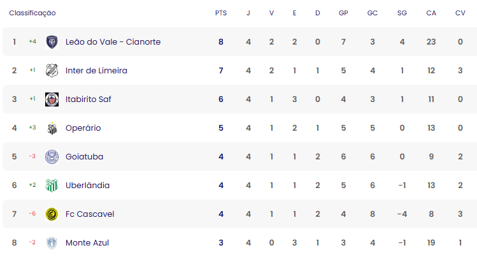Open the Leão do Vale - Cianorte team link
Screen dimensions: 477x257
(113, 41)
